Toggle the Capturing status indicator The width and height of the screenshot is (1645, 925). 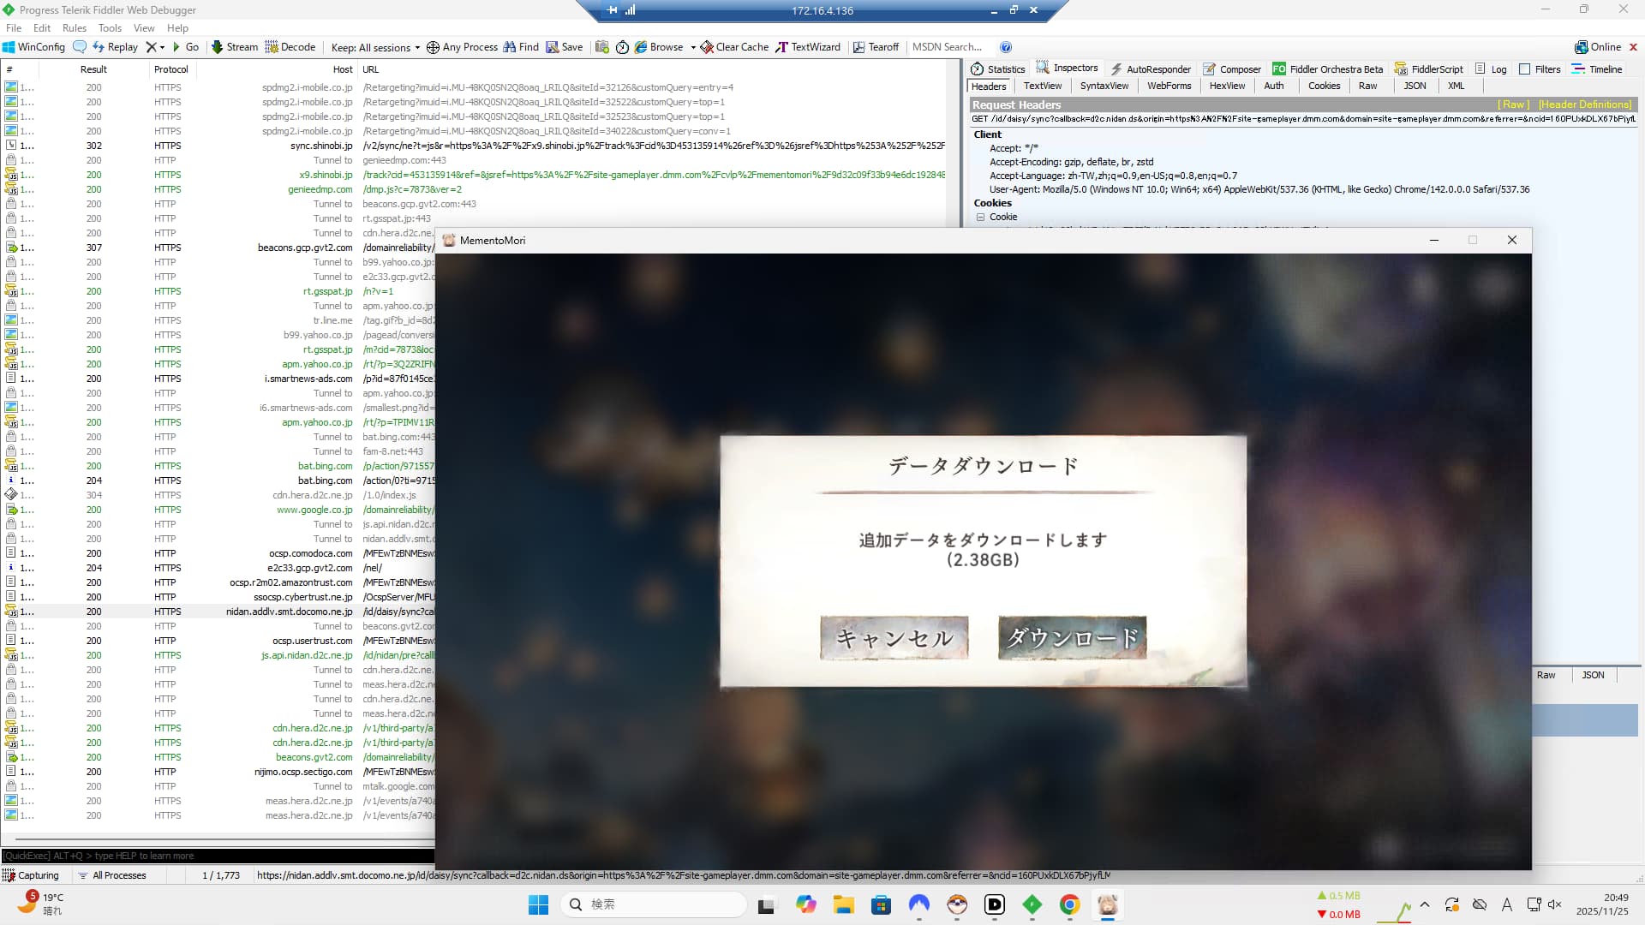tap(31, 875)
